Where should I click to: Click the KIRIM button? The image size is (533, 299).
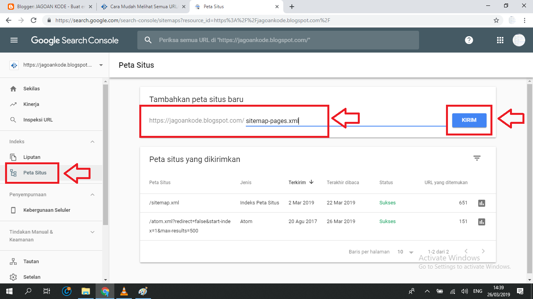[469, 120]
